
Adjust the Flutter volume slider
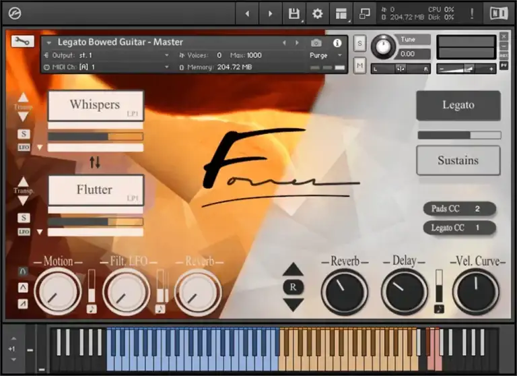pos(96,222)
